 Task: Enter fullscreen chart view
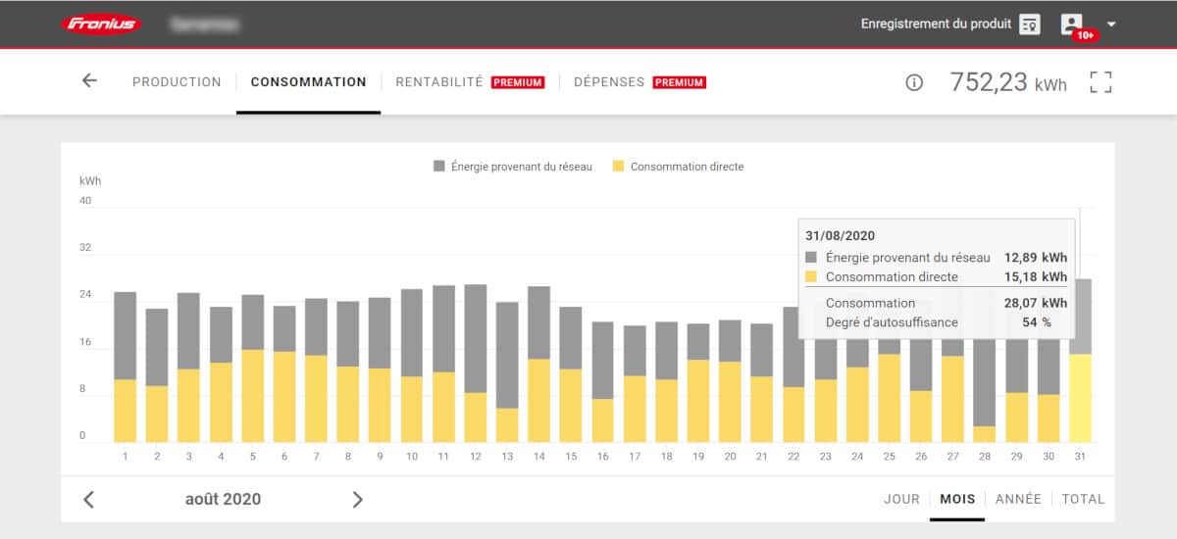tap(1100, 82)
